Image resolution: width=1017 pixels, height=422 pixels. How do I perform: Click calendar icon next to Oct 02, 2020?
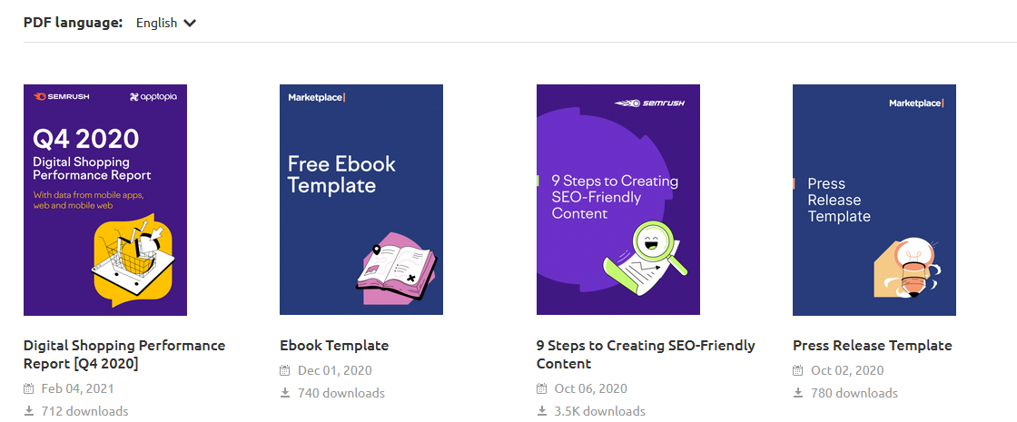(x=798, y=370)
